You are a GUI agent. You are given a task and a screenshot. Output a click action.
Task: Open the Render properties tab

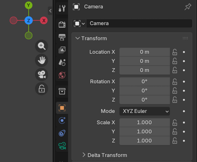[62, 24]
